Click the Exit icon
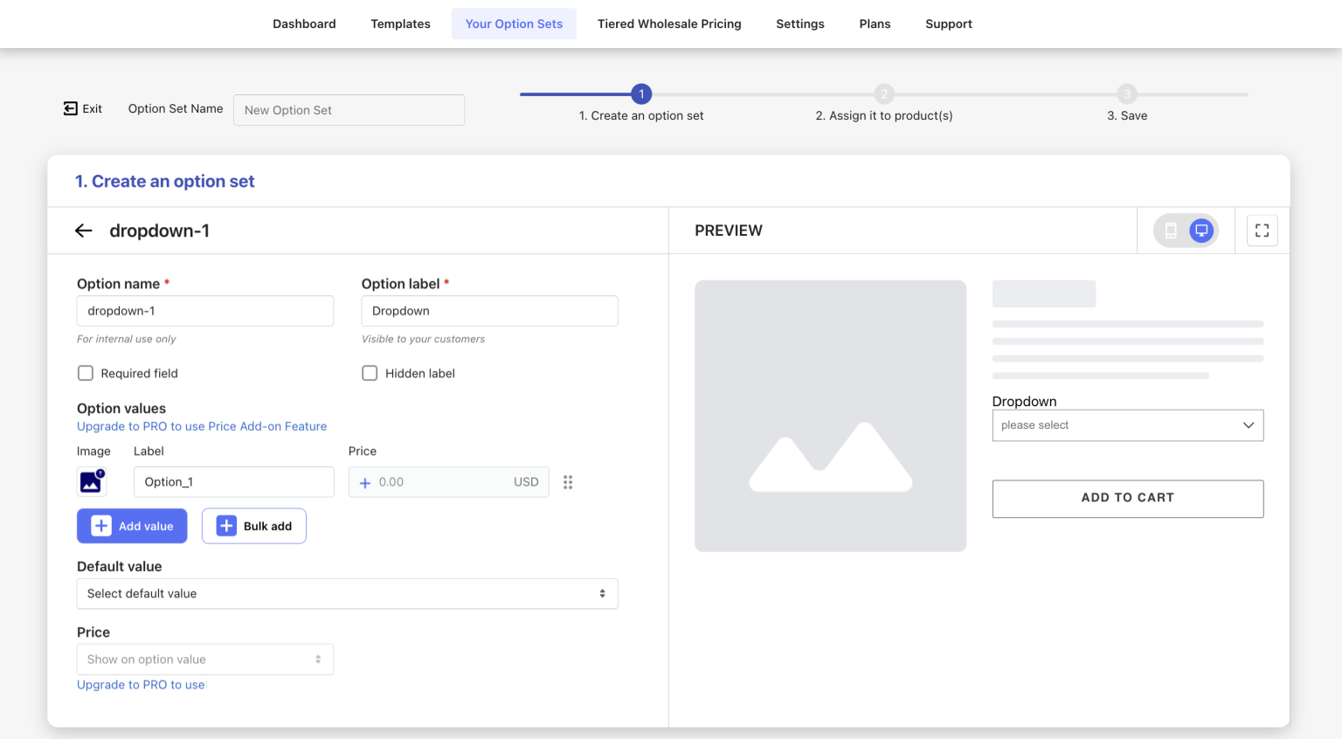Viewport: 1342px width, 739px height. (70, 107)
